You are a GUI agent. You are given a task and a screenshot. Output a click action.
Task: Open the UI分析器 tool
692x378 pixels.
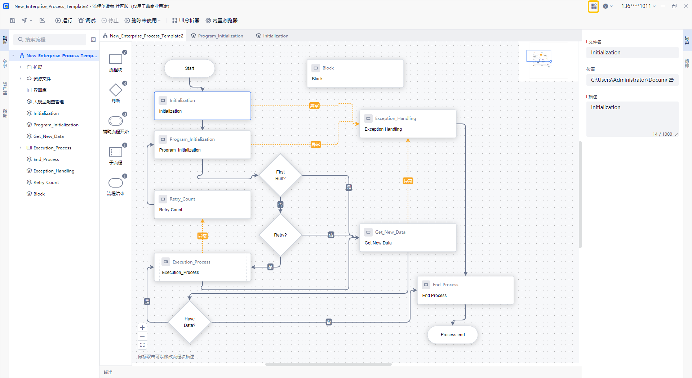(186, 21)
